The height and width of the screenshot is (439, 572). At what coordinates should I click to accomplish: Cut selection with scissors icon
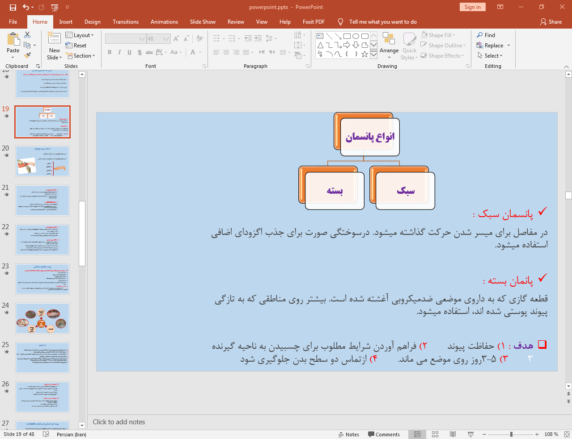point(27,35)
